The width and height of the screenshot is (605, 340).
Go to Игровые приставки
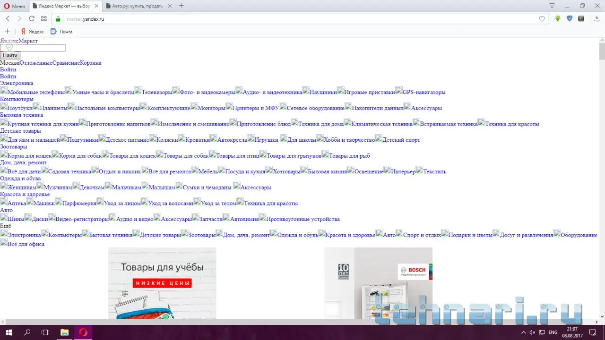370,92
